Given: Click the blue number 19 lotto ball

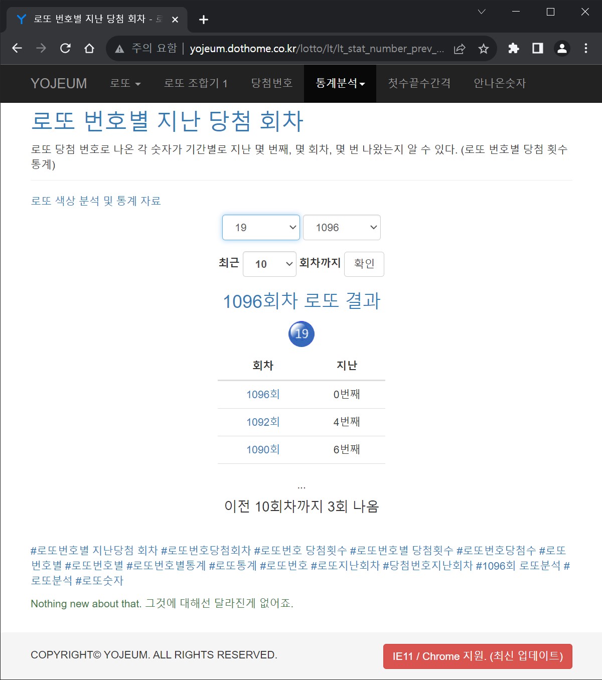Looking at the screenshot, I should click(x=302, y=334).
